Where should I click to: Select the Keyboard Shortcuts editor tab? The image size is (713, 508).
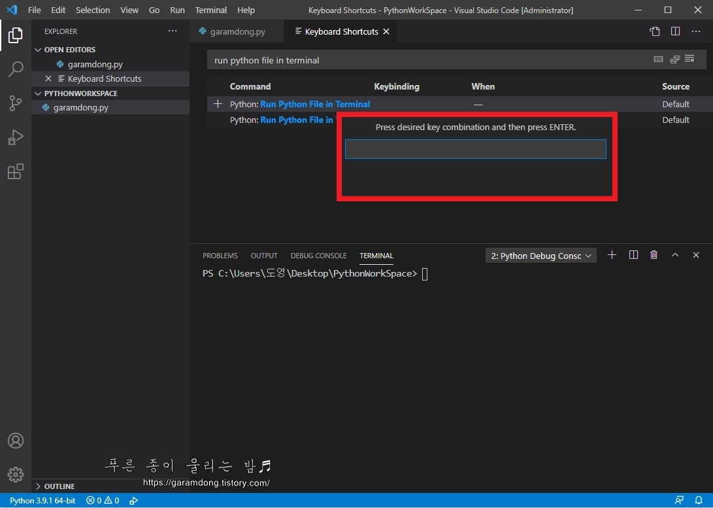340,31
